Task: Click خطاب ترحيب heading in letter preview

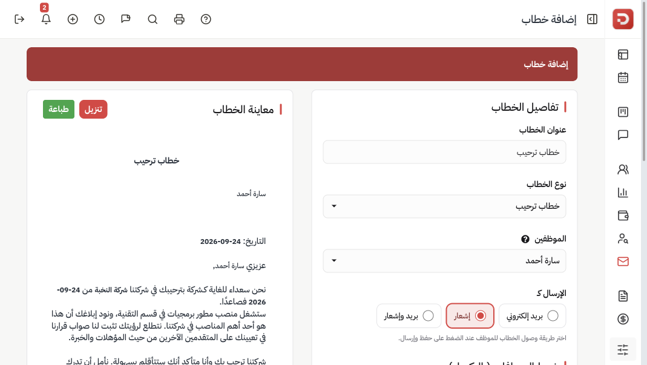Action: click(156, 160)
